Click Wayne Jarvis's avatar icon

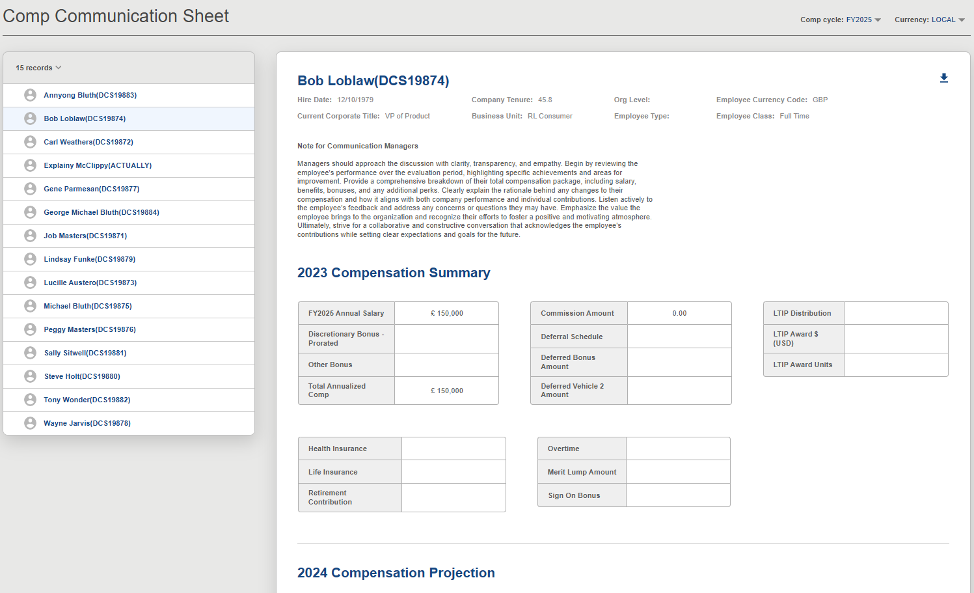[30, 422]
